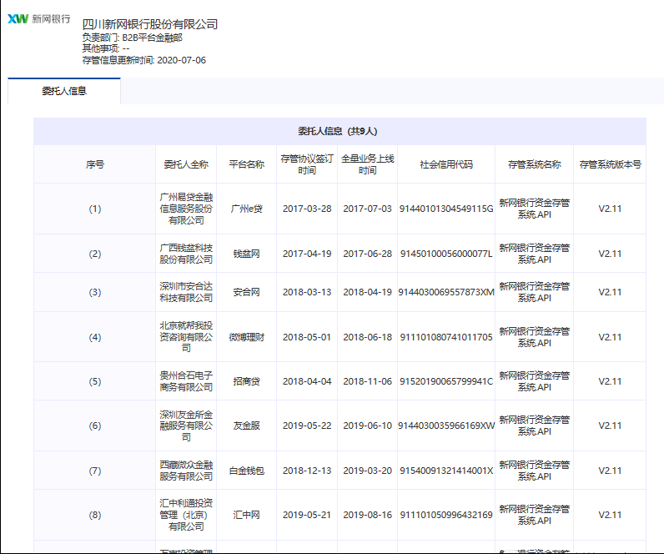Select 深圳市安合达科技有限公司 cell
The width and height of the screenshot is (664, 554).
point(186,292)
